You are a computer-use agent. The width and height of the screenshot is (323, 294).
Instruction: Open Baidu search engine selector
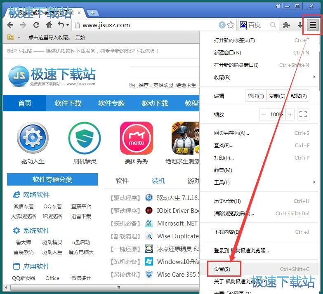pos(243,25)
